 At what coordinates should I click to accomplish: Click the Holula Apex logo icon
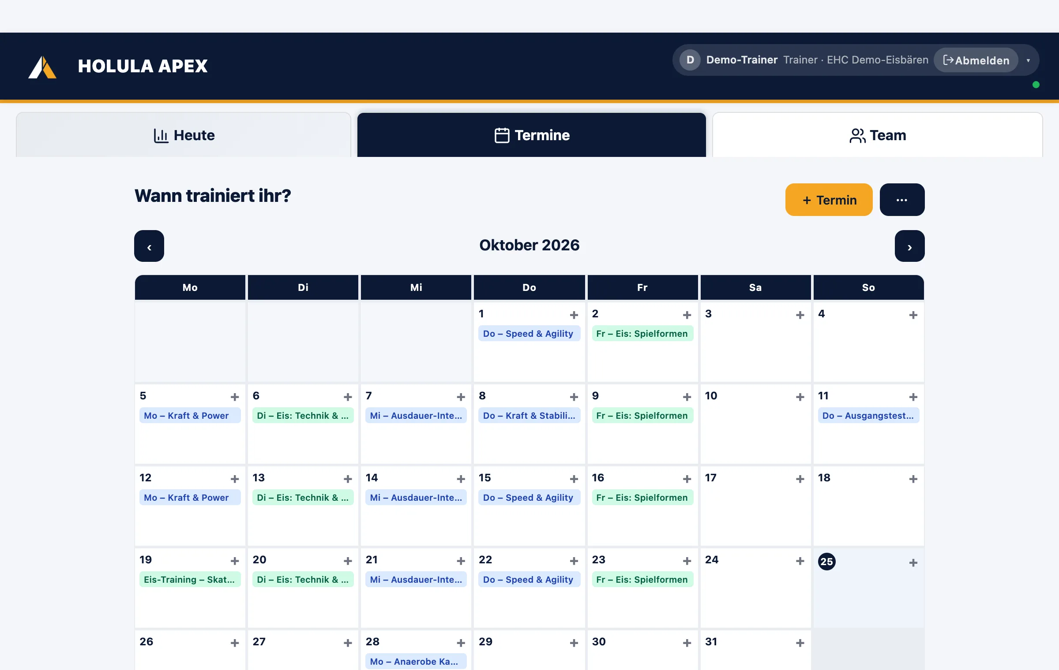[42, 67]
